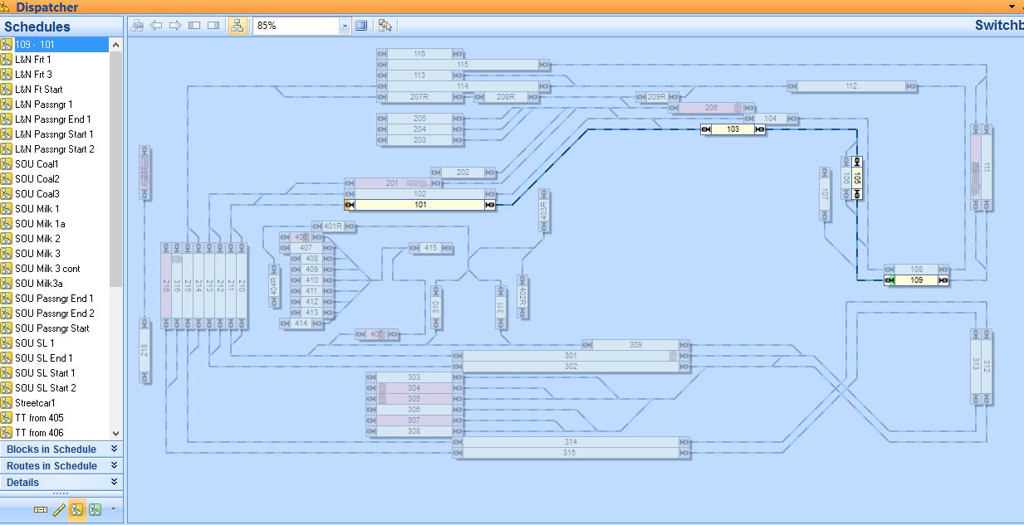The width and height of the screenshot is (1024, 525).
Task: Open the 85% zoom dropdown
Action: tap(345, 26)
